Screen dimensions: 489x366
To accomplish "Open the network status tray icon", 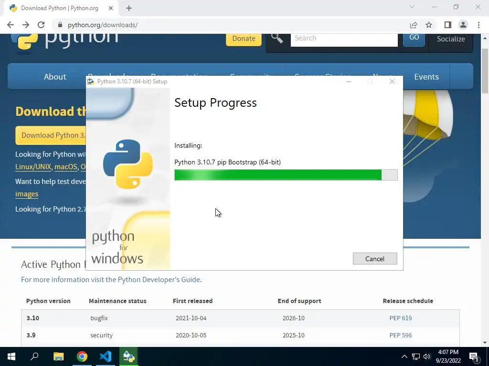I will pos(416,356).
